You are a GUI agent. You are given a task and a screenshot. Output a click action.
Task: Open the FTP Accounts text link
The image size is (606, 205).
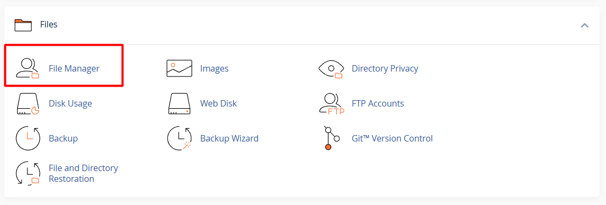coord(378,103)
